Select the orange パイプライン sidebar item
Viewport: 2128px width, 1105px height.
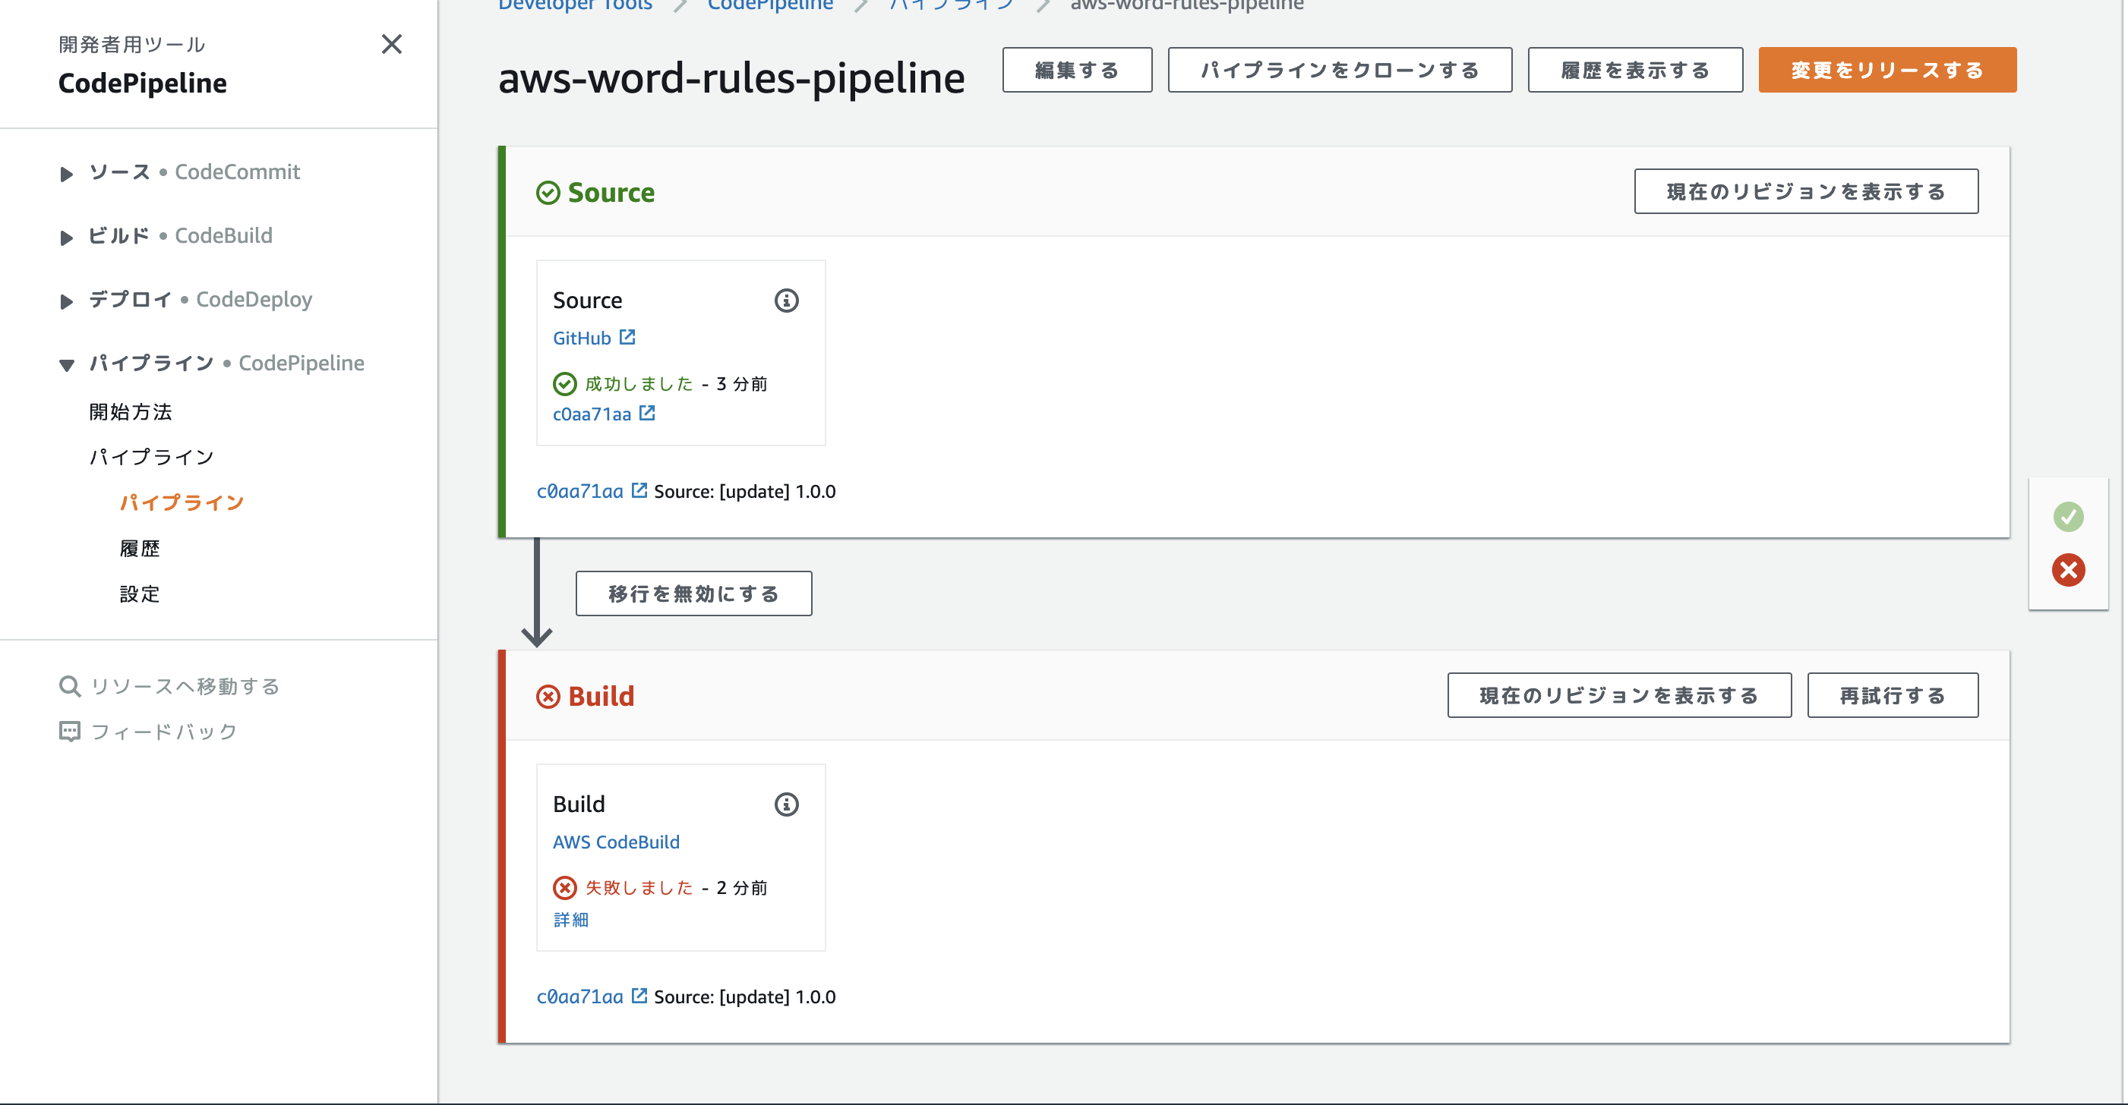pyautogui.click(x=182, y=502)
